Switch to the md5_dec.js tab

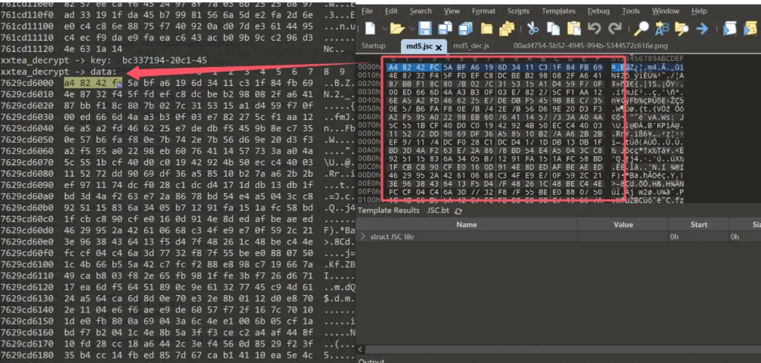point(471,46)
